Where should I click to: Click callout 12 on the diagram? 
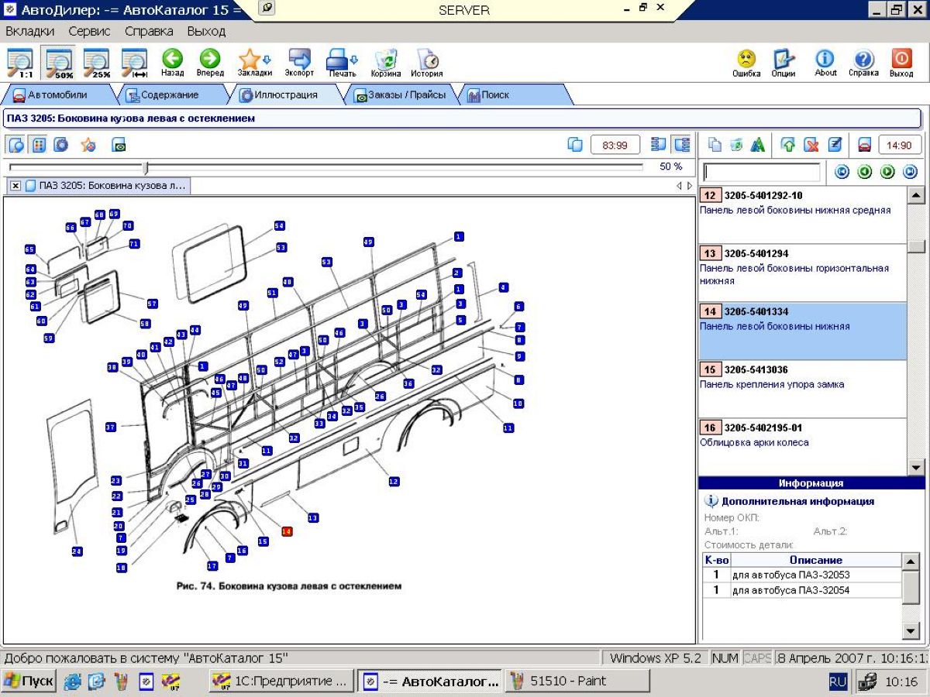point(394,482)
